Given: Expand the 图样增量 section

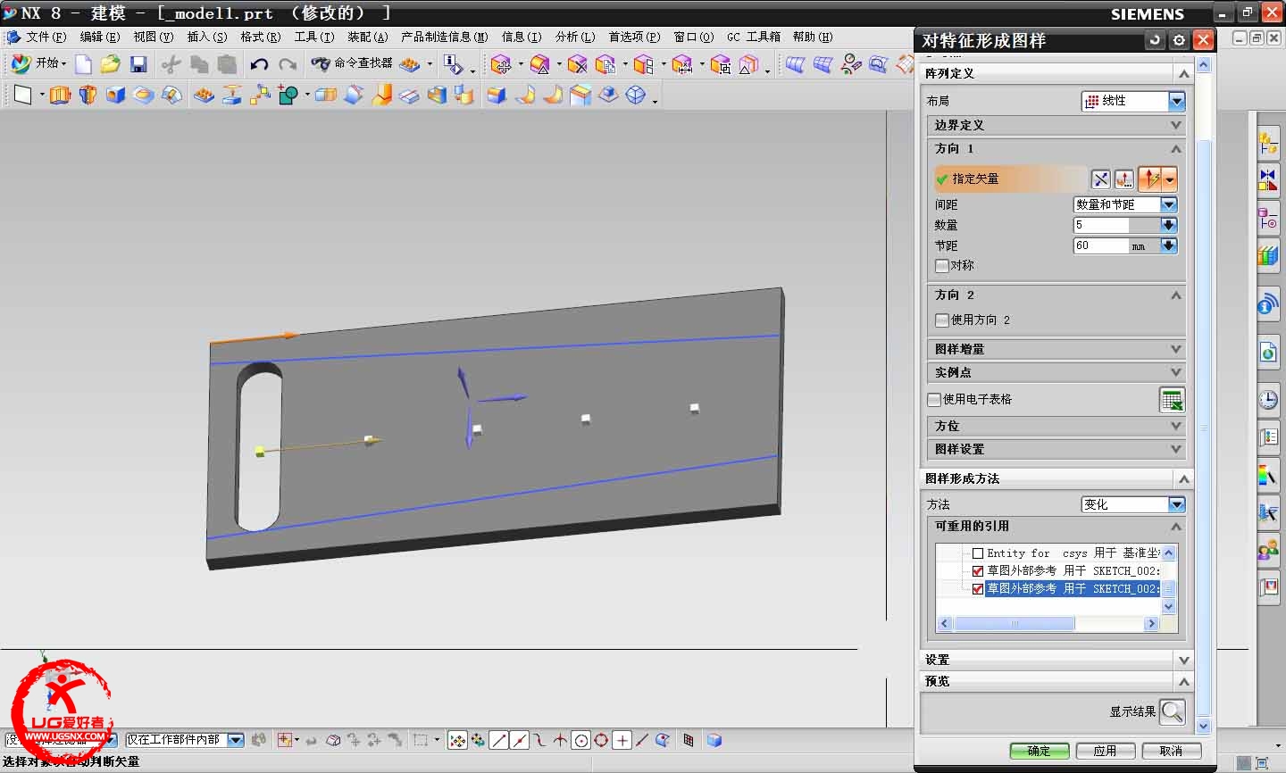Looking at the screenshot, I should (1056, 349).
